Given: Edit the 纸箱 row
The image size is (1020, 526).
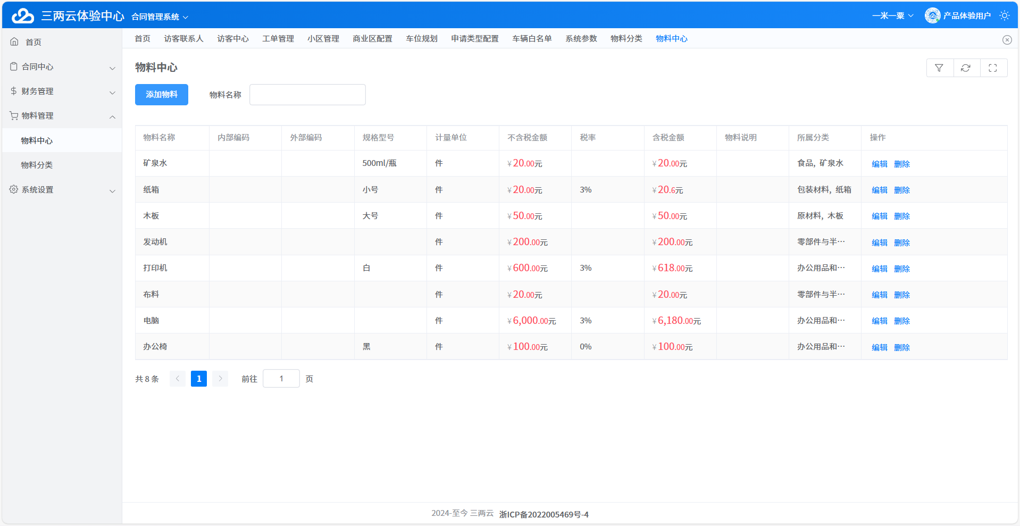Looking at the screenshot, I should coord(880,190).
